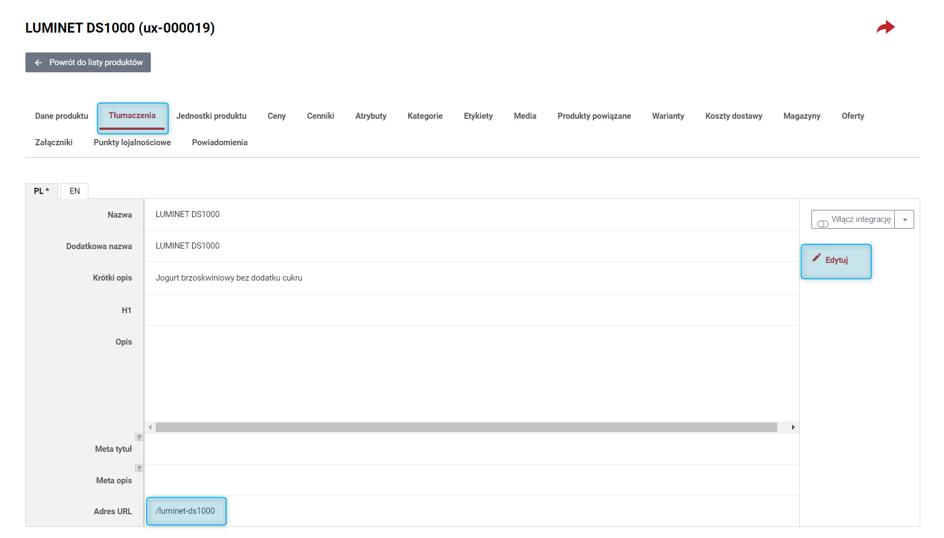Screen dimensions: 944x538
Task: Open the Oferty tab
Action: [x=853, y=116]
